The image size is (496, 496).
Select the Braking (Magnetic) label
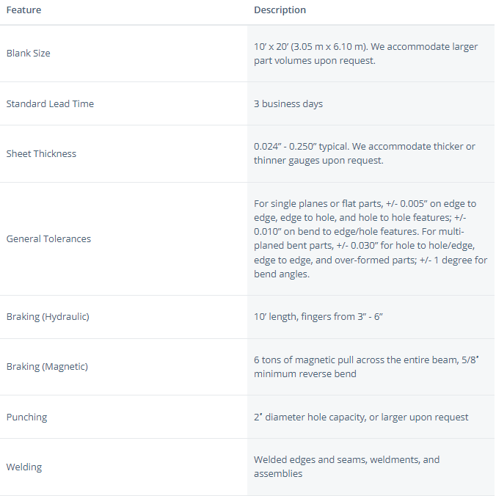pos(47,367)
